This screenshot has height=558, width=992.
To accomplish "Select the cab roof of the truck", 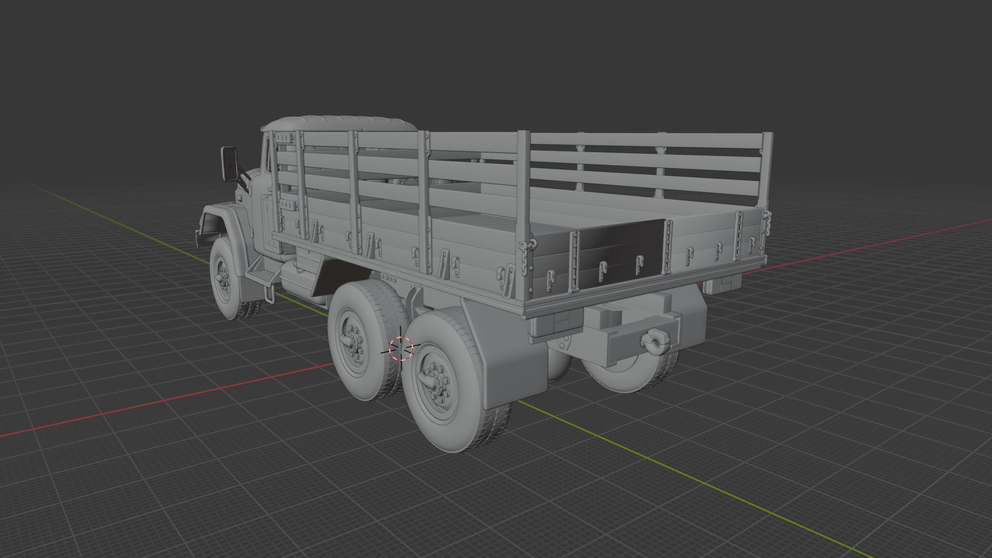I will pyautogui.click(x=338, y=124).
